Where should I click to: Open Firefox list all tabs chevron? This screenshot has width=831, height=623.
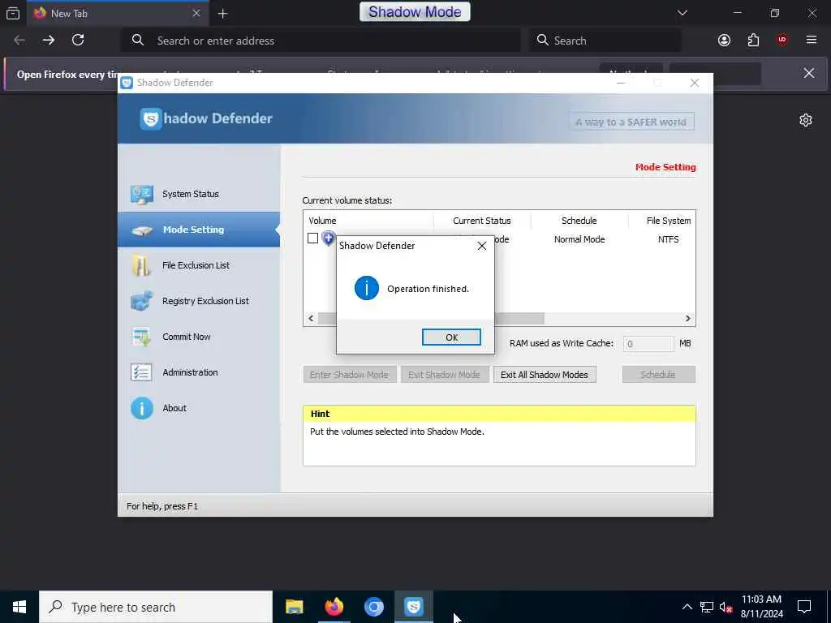click(x=682, y=13)
